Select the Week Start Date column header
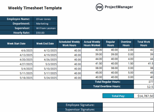Screen dimensions: 154x112 (x=16, y=44)
